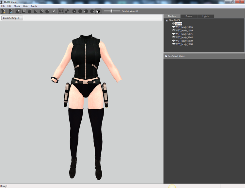Open the Slider menu

25,6
